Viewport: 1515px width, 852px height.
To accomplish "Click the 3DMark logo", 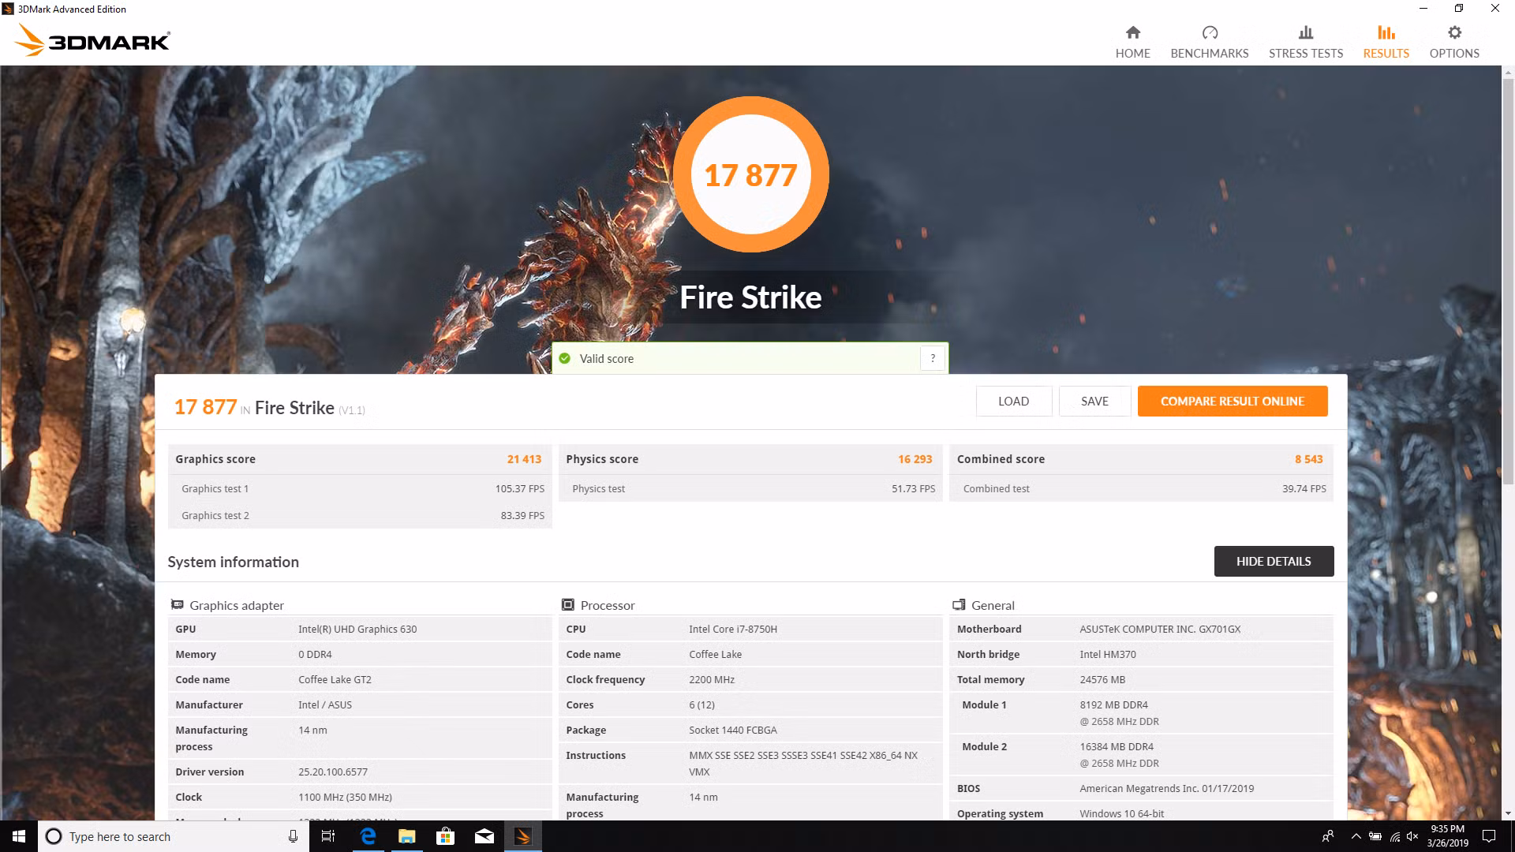I will (x=91, y=39).
